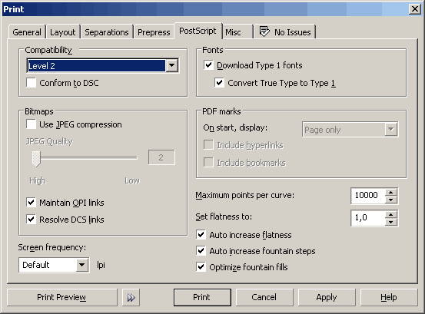Toggle Use JPEG compression checkbox
The width and height of the screenshot is (425, 314).
pyautogui.click(x=32, y=124)
